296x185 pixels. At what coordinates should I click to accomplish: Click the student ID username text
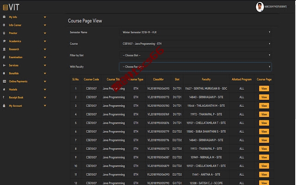pos(276,6)
